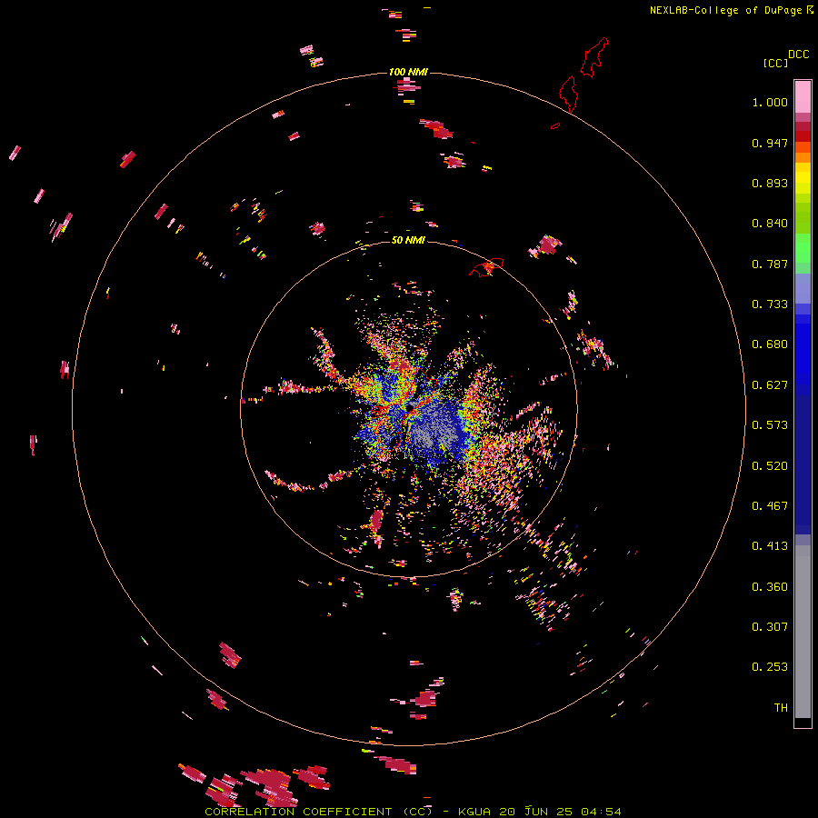The height and width of the screenshot is (818, 818).
Task: Click the 0.360 scale value
Action: pyautogui.click(x=770, y=587)
